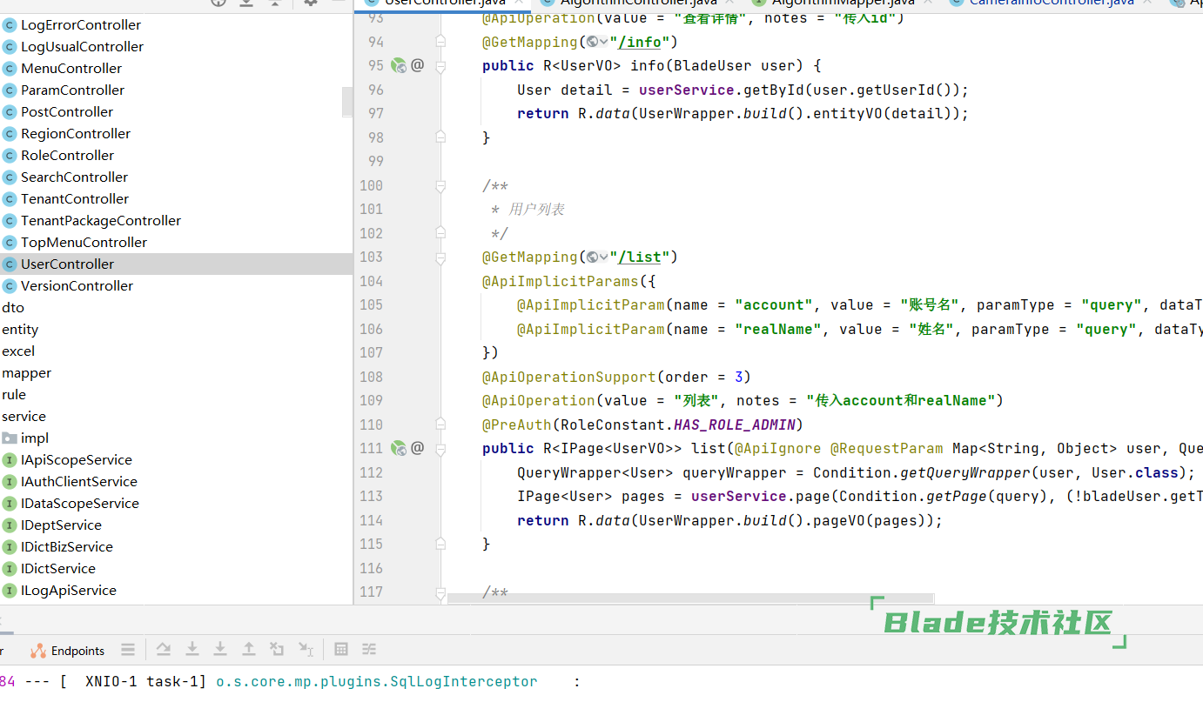
Task: Select the dto package folder
Action: point(13,308)
